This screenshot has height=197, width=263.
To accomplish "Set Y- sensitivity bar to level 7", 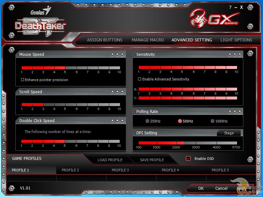I will (x=204, y=98).
